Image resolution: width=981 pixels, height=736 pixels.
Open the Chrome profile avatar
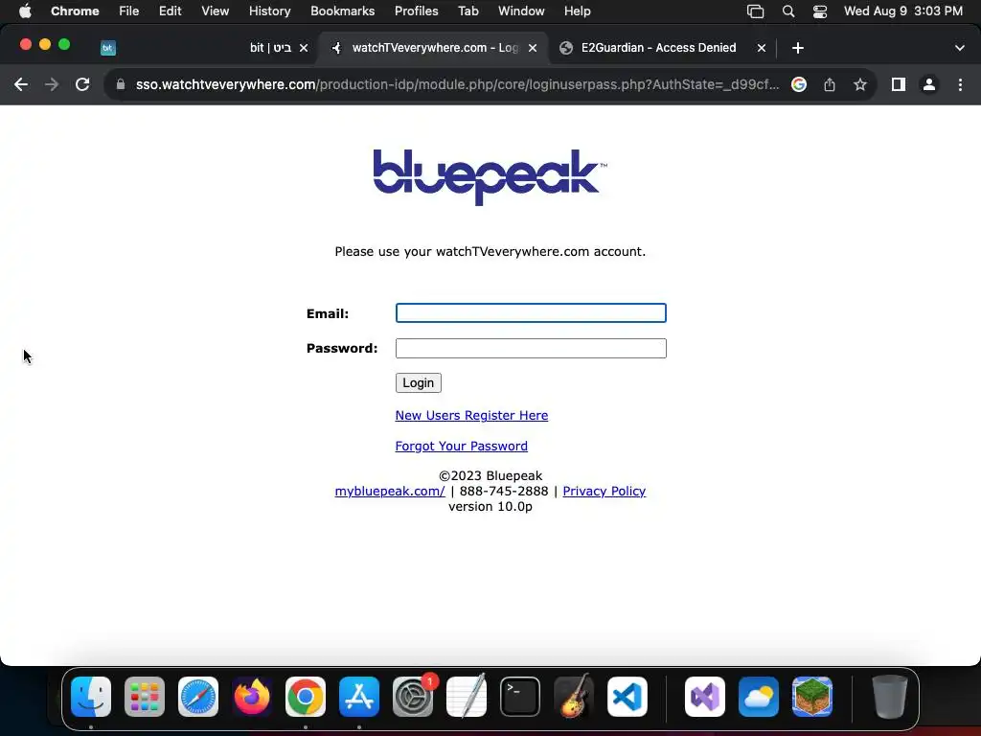coord(929,84)
